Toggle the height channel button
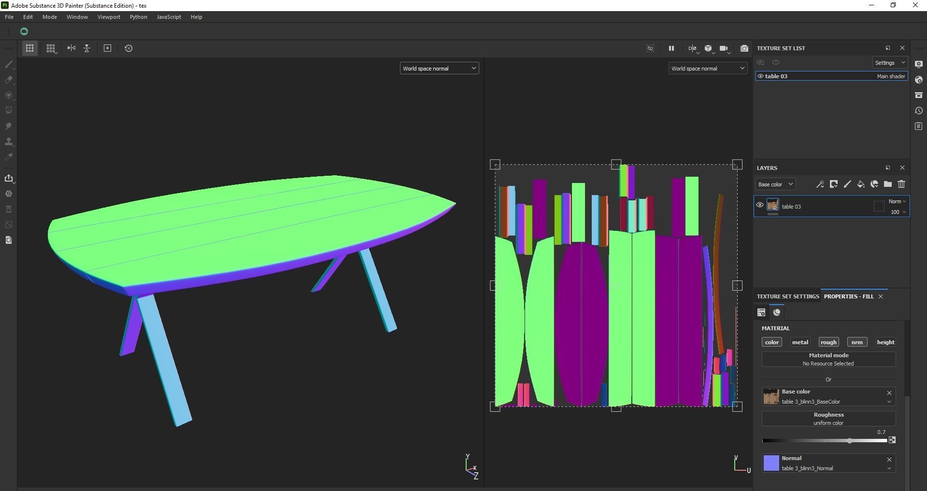Screen dimensions: 927x491 885,342
